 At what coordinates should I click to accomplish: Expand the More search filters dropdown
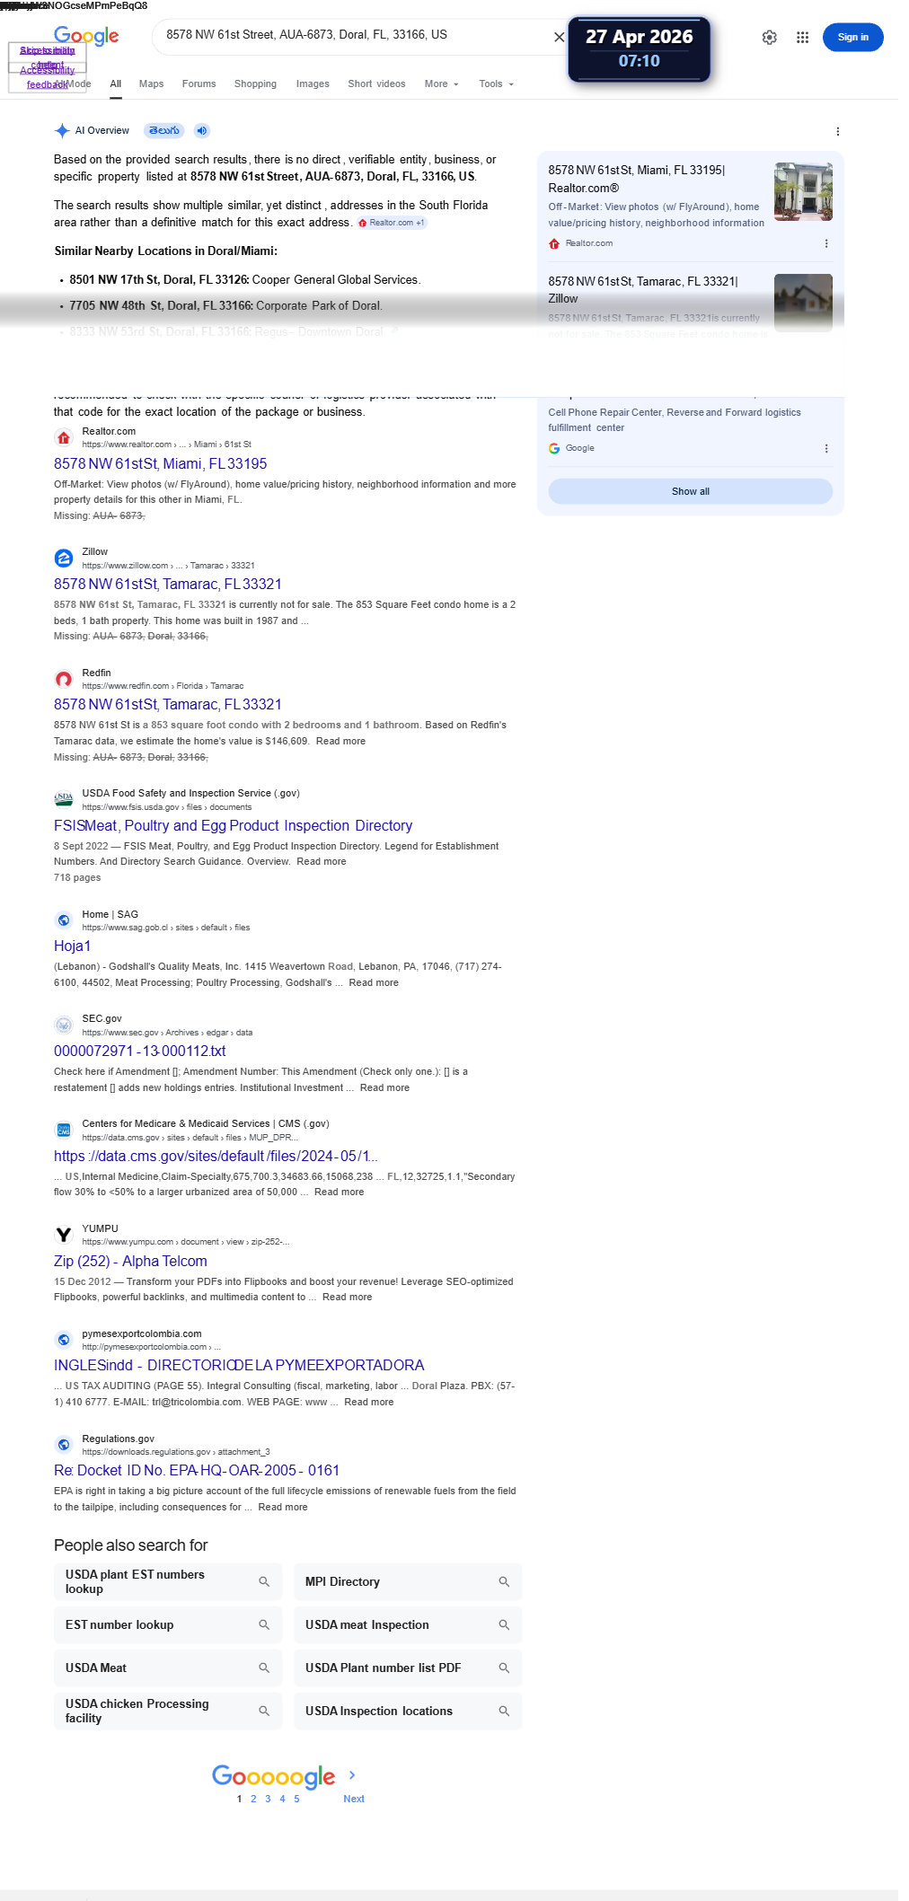tap(442, 84)
